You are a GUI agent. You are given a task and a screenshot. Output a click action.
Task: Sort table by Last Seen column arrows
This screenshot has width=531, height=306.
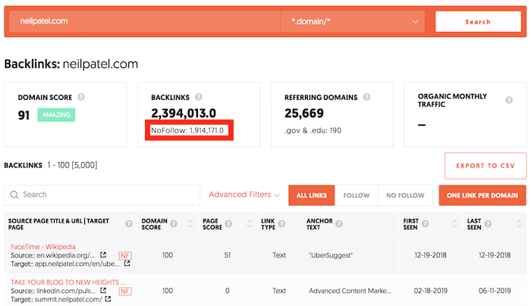[x=519, y=224]
